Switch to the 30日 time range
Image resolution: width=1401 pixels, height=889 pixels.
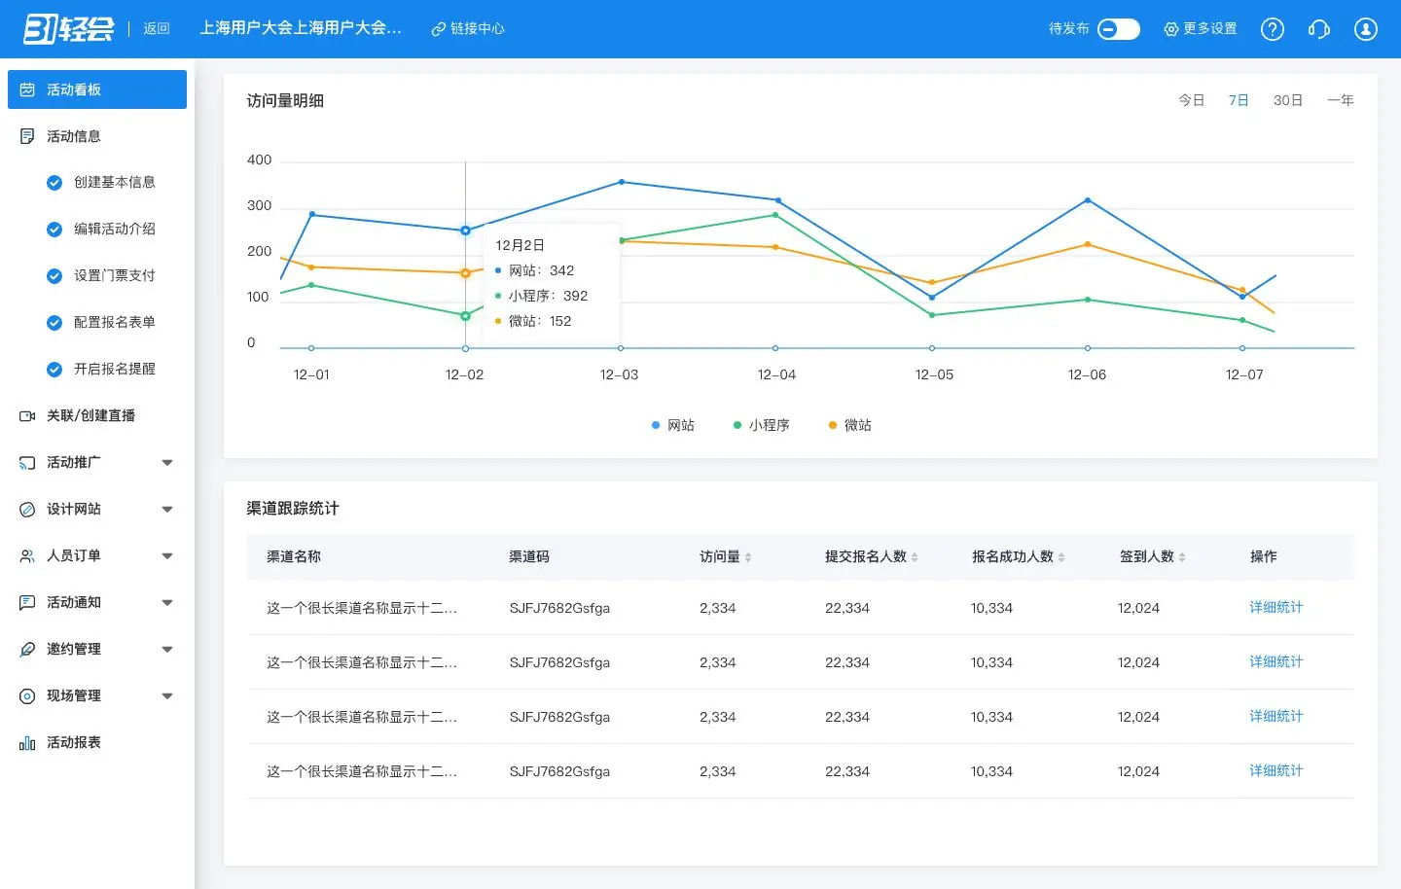point(1287,100)
